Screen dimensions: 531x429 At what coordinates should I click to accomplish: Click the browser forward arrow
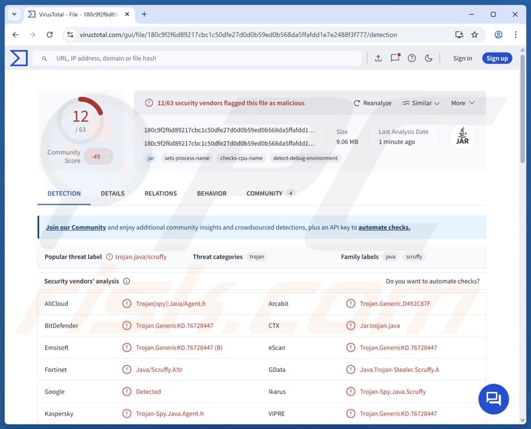tap(32, 34)
